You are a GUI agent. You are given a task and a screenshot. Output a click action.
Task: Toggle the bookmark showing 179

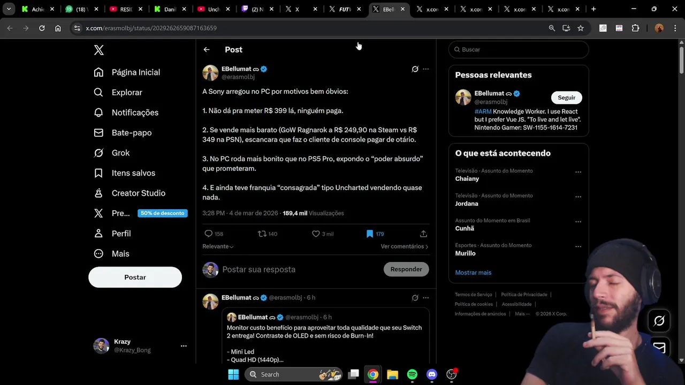(x=375, y=234)
